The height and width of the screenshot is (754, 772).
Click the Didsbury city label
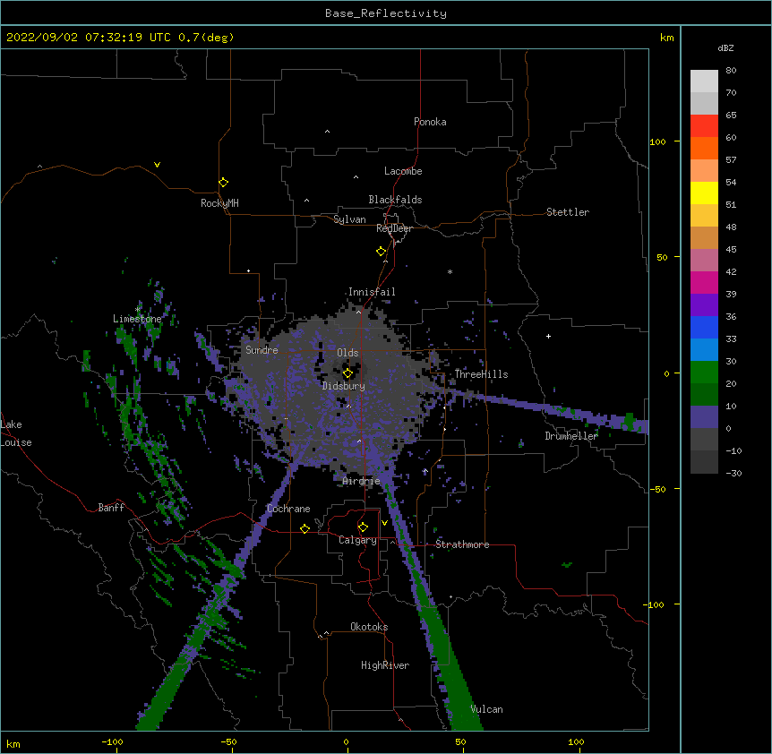[x=344, y=386]
